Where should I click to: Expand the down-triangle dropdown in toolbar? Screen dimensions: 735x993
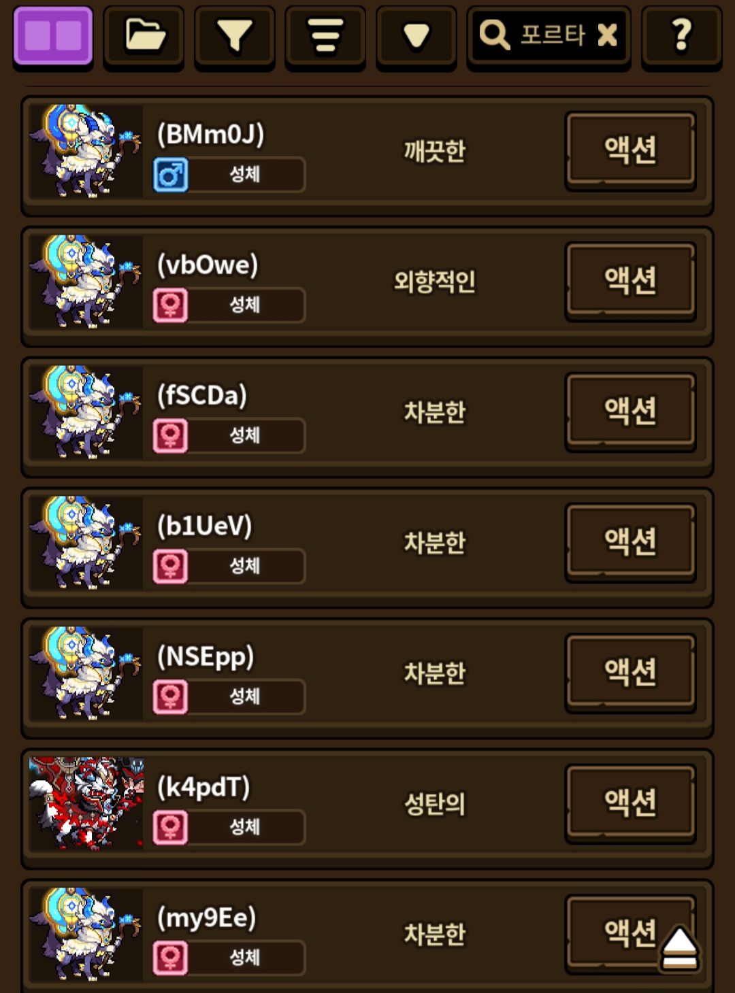coord(416,35)
